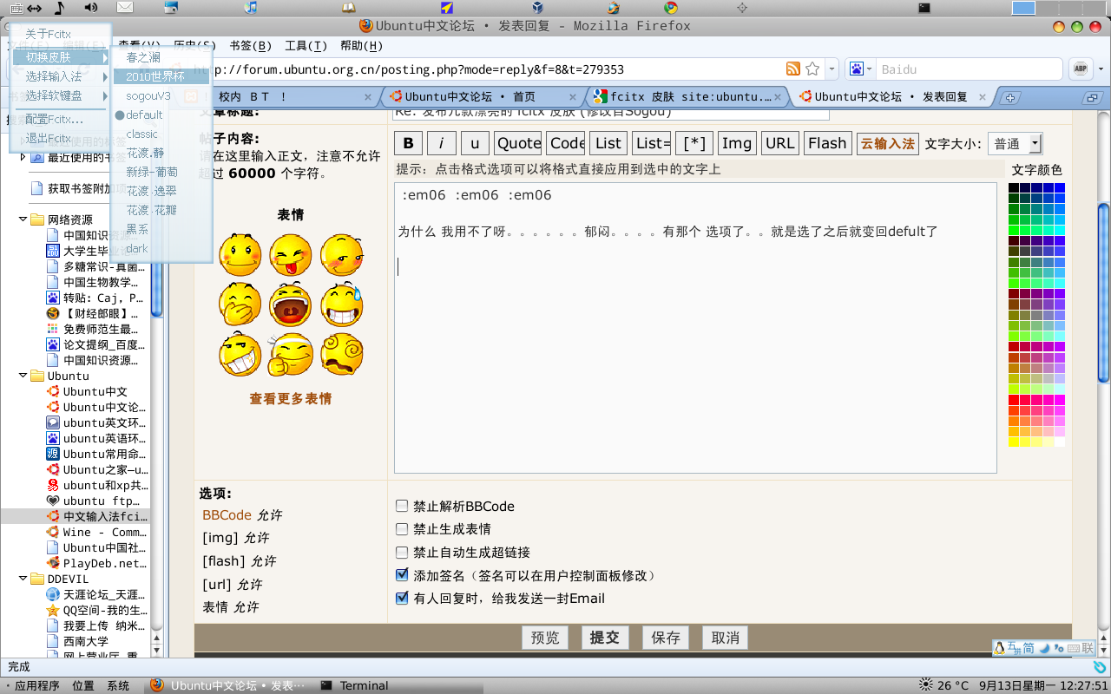The image size is (1111, 694).
Task: Expand the 选择输入法 submenu
Action: pos(60,76)
